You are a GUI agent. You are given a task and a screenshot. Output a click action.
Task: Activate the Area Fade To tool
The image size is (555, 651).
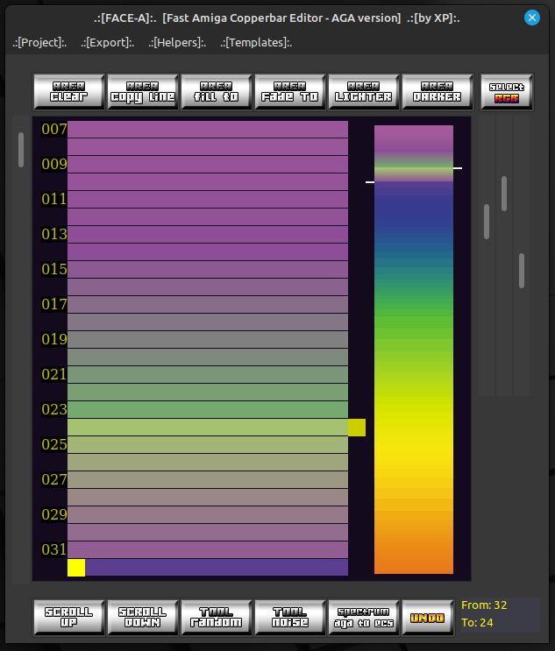point(290,92)
